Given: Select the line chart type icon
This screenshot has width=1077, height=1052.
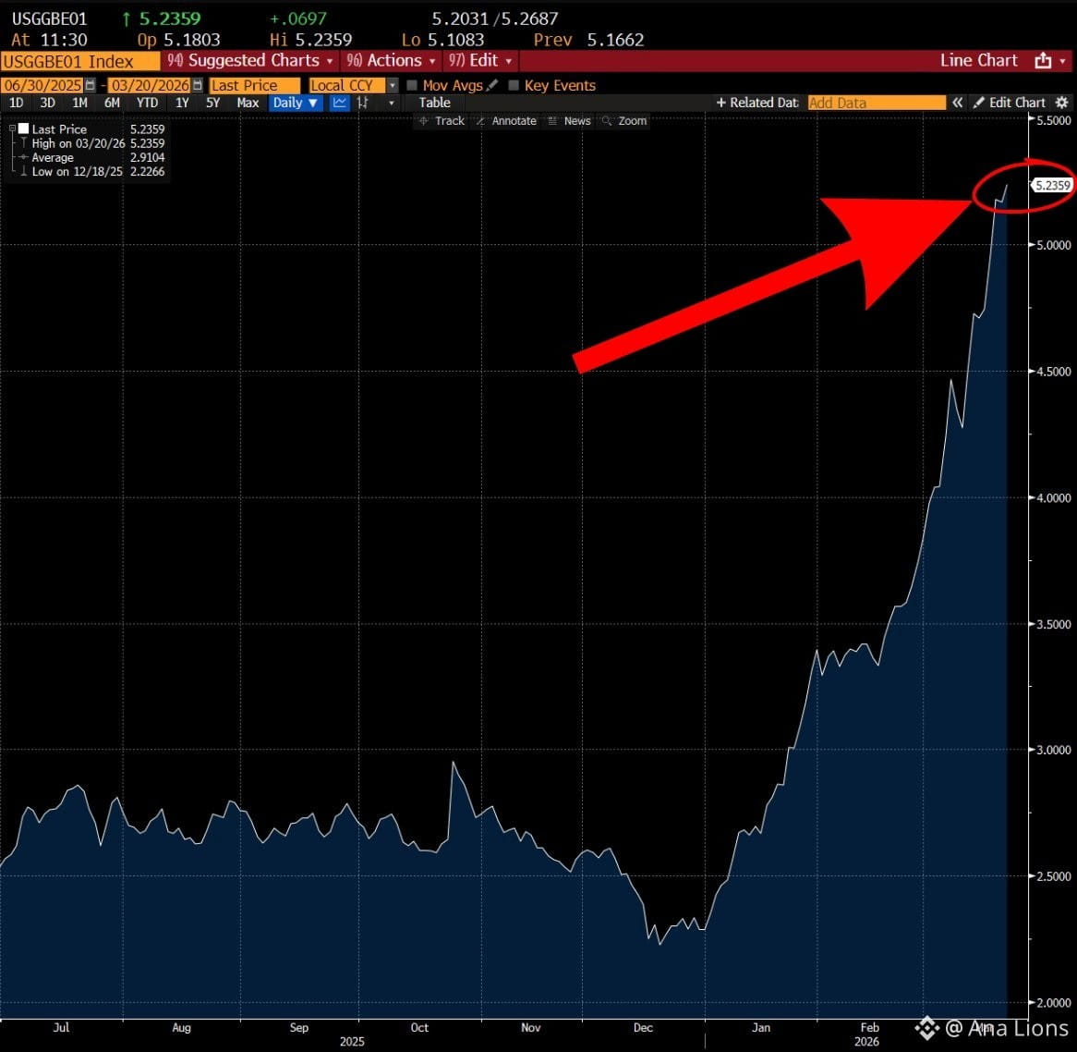Looking at the screenshot, I should (339, 104).
